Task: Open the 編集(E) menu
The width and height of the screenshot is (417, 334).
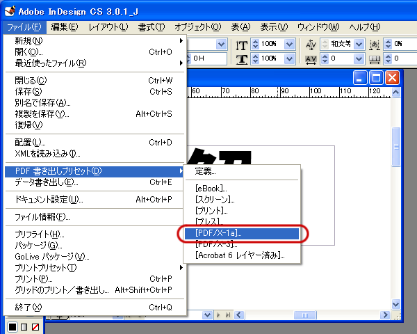Action: point(65,27)
